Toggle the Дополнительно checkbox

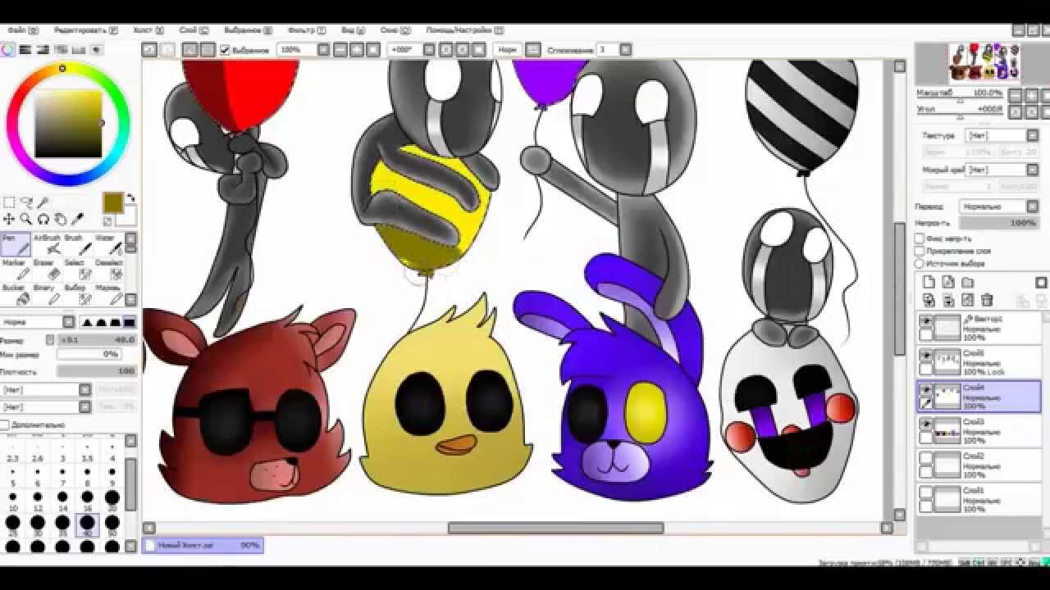pos(5,425)
